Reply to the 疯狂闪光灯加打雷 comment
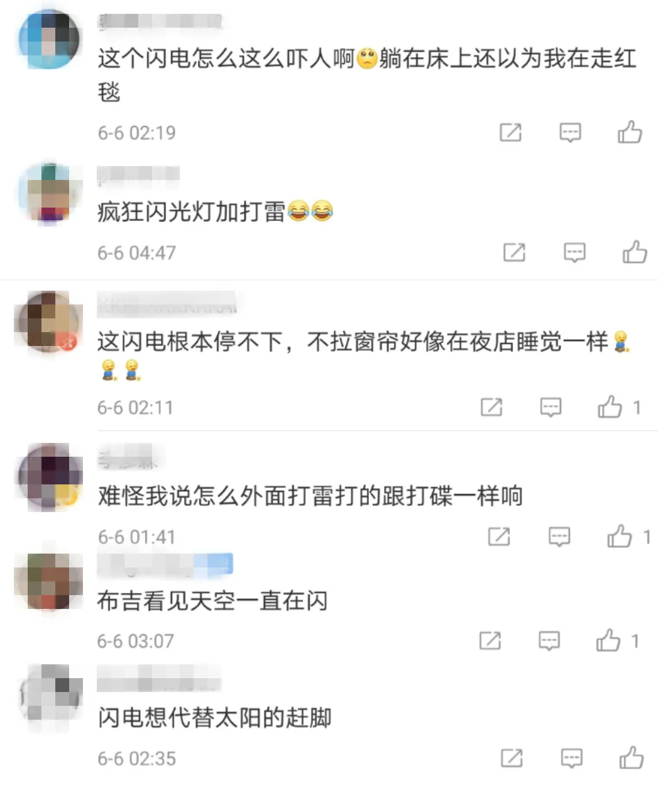The width and height of the screenshot is (658, 787). click(574, 252)
